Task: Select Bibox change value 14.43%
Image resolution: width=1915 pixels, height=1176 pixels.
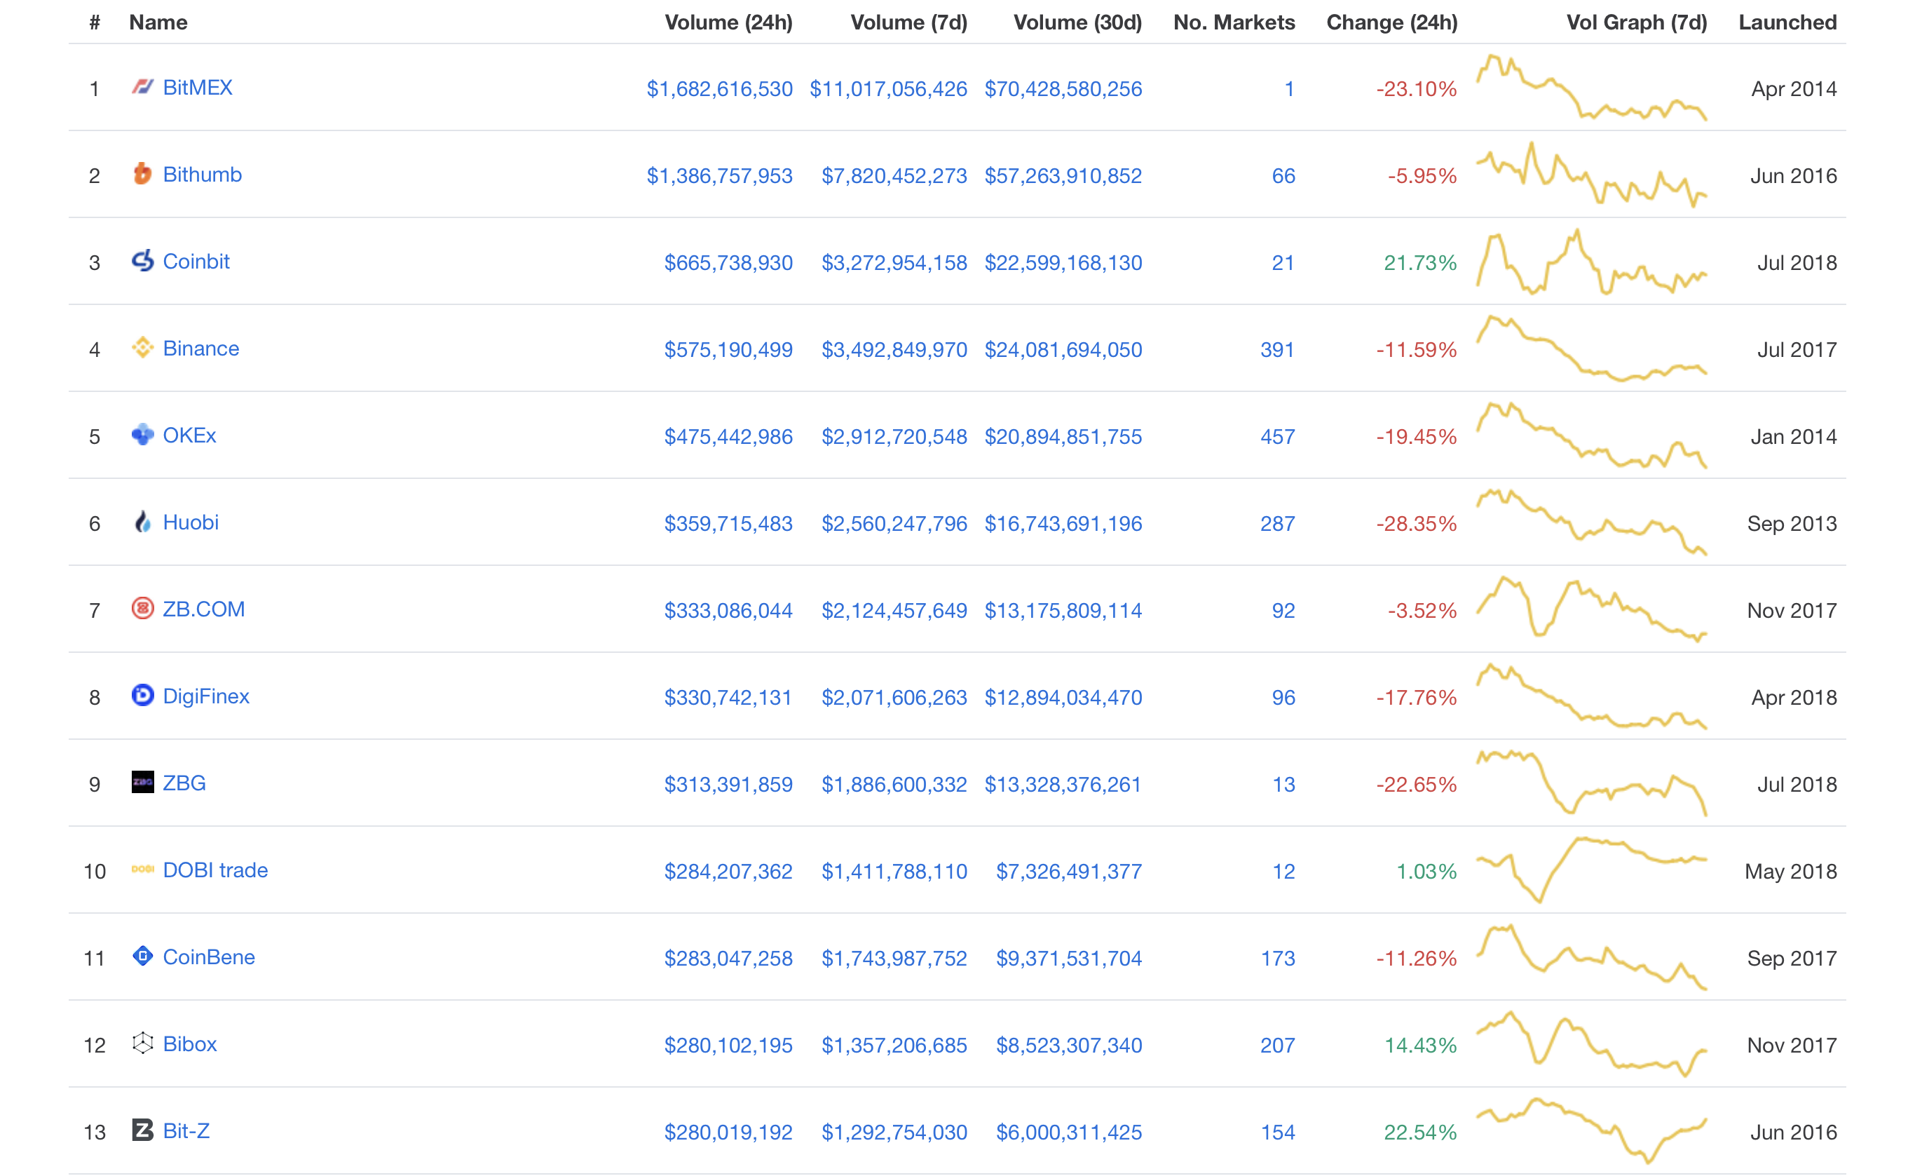Action: (x=1420, y=1046)
